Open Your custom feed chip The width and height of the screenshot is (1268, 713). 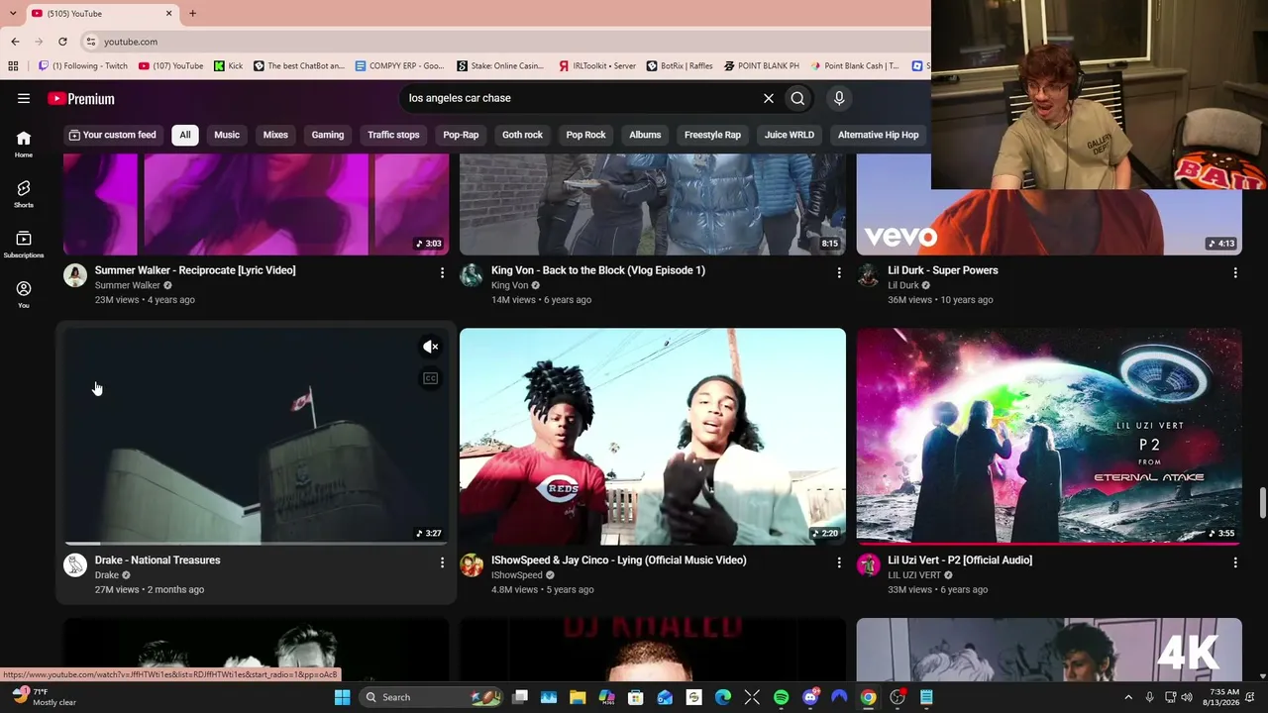112,135
